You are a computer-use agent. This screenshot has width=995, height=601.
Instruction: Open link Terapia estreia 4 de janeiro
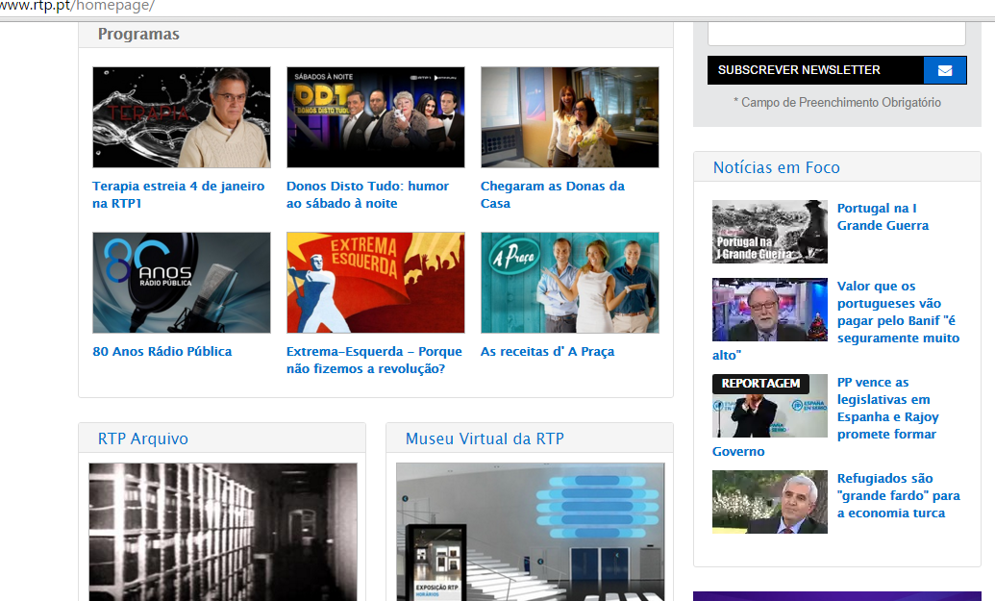click(178, 194)
